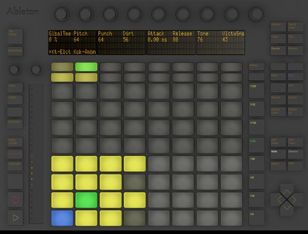
Task: Click the swing knob above the touch strip
Action: point(36,70)
